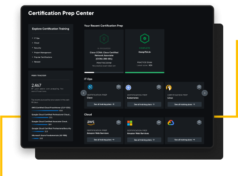Viewport: 238px width, 176px height.
Task: Click the Google Cloud logo icon
Action: point(171,123)
